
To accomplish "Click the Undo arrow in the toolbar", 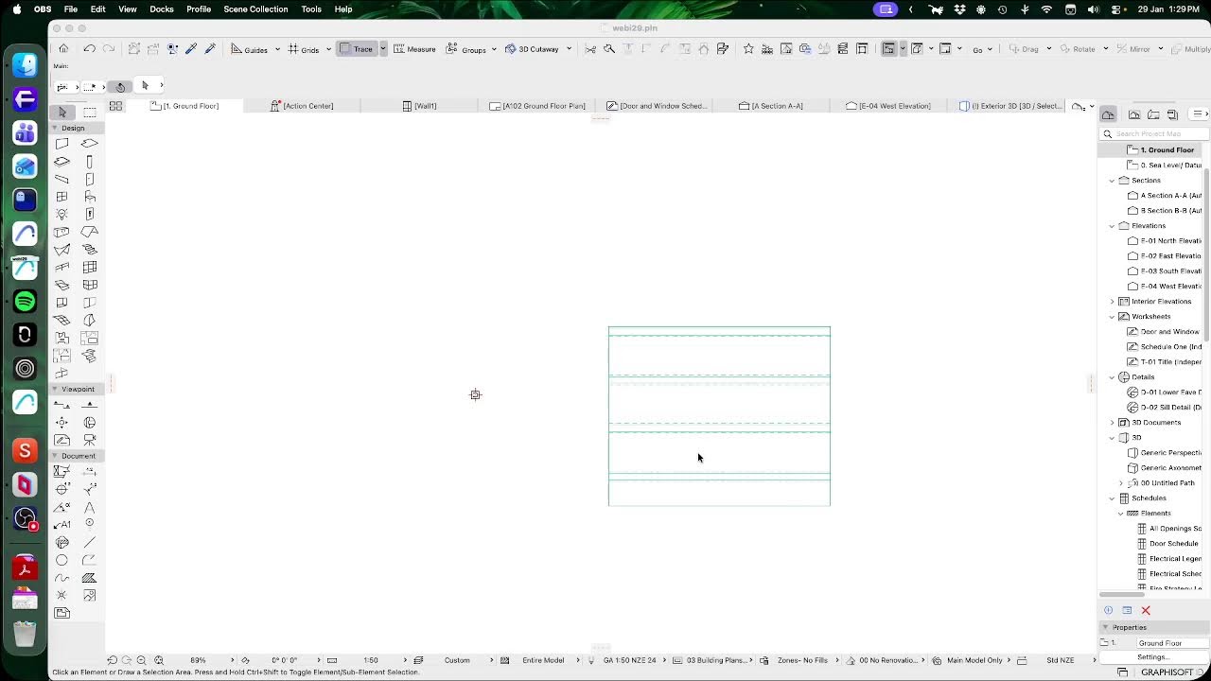I will [89, 49].
